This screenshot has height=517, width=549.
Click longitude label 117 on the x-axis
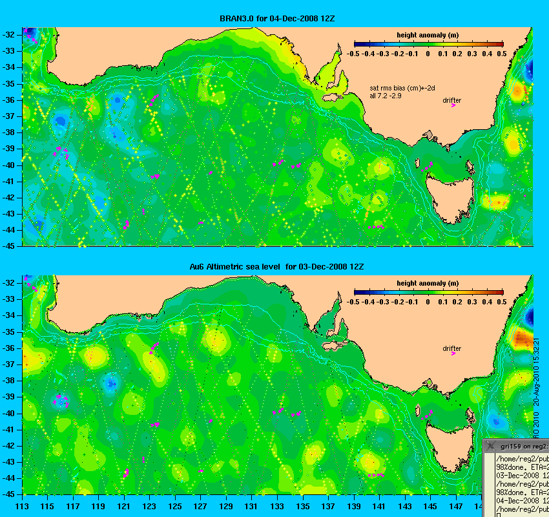tap(73, 507)
